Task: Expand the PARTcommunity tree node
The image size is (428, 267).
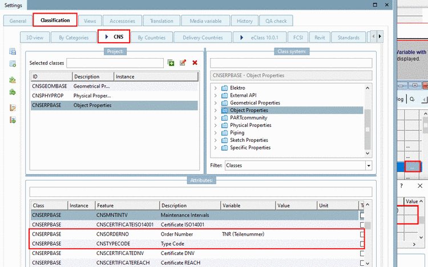Action: (x=215, y=118)
